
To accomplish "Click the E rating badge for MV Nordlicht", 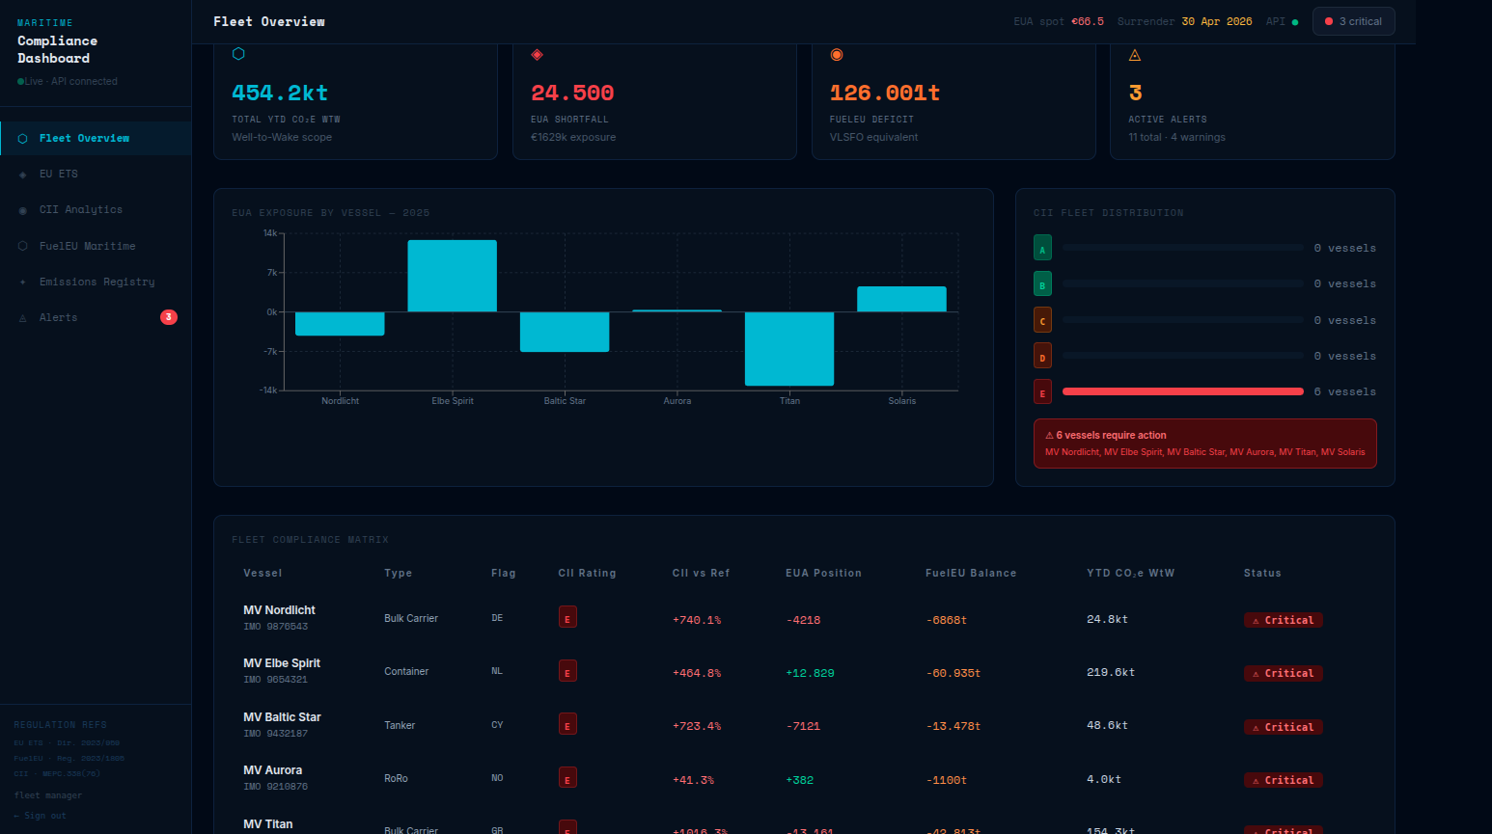I will pyautogui.click(x=567, y=617).
